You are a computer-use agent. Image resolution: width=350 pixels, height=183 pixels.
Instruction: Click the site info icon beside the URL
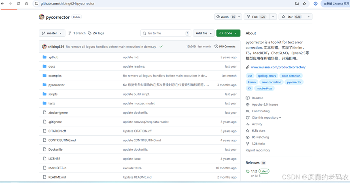[x=36, y=4]
